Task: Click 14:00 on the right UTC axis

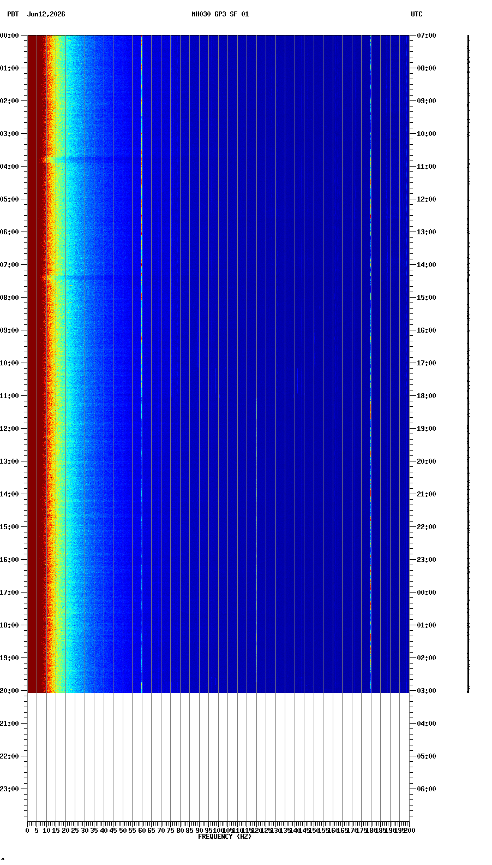Action: click(427, 265)
